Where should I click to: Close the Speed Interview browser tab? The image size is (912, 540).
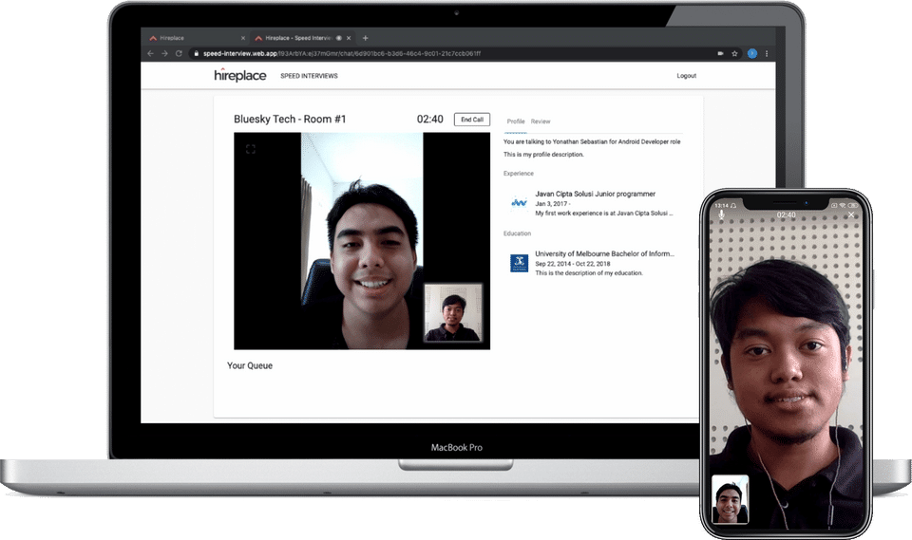pyautogui.click(x=349, y=38)
